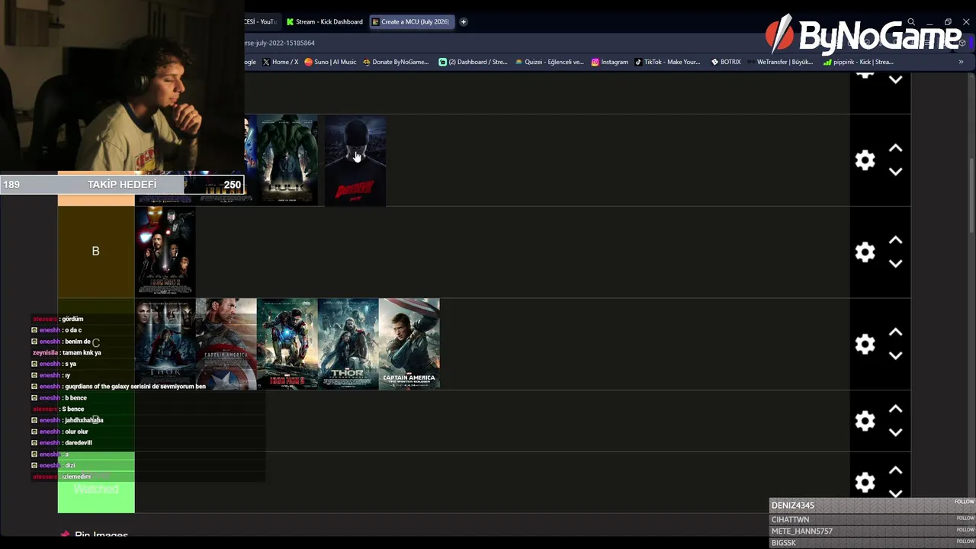The image size is (976, 549).
Task: Open the WeTransfer bookmark
Action: [x=780, y=62]
